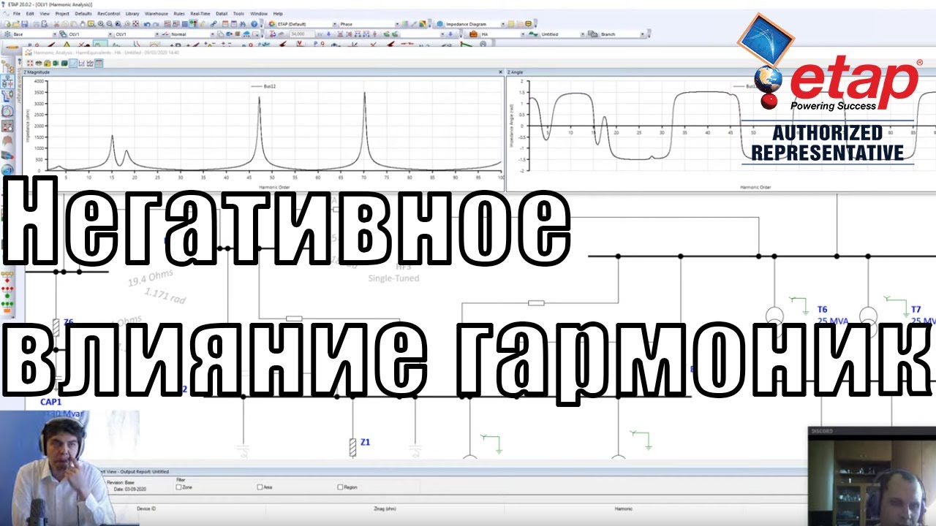
Task: Open the Help menu
Action: (278, 13)
